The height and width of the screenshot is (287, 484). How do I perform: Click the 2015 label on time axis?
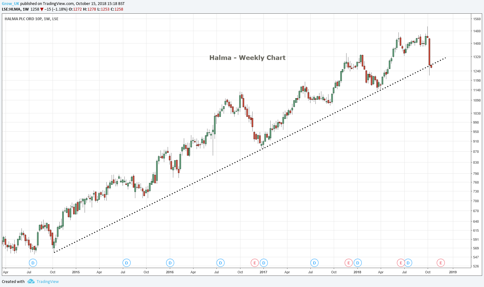(76, 272)
